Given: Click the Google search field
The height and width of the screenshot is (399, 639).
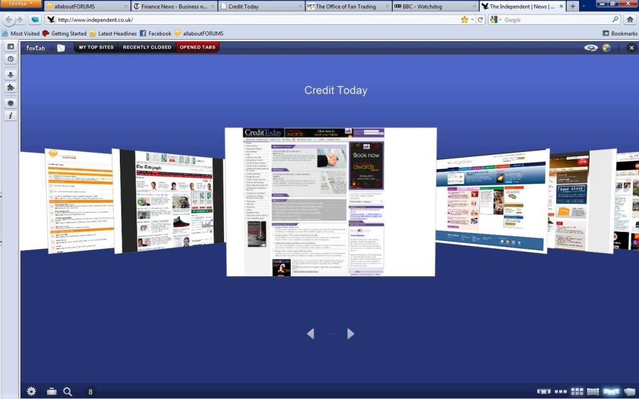Looking at the screenshot, I should click(x=557, y=19).
